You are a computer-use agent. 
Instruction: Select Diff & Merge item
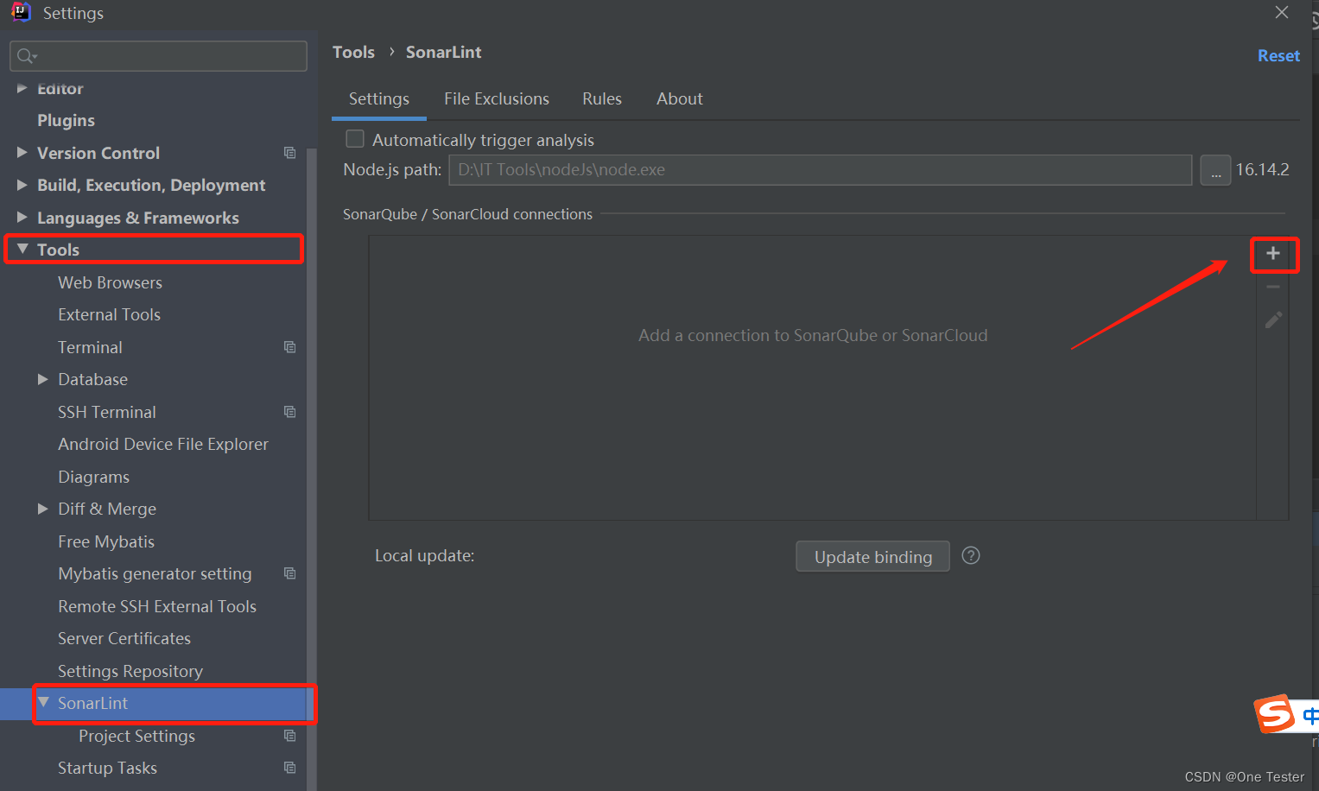pyautogui.click(x=107, y=509)
